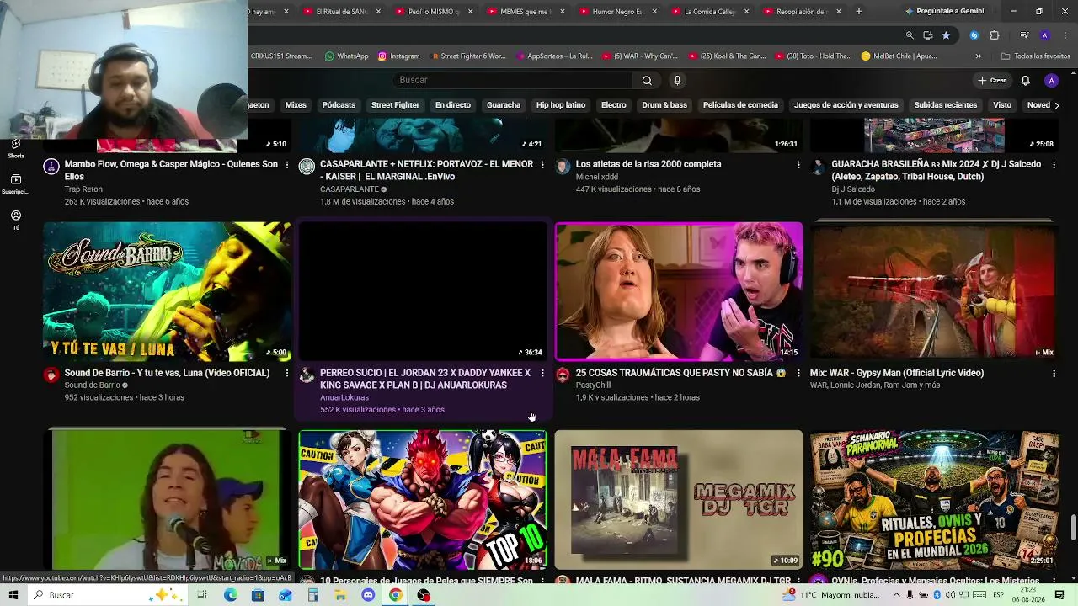Open Chrome extensions puzzle icon
The image size is (1078, 606).
pos(995,35)
